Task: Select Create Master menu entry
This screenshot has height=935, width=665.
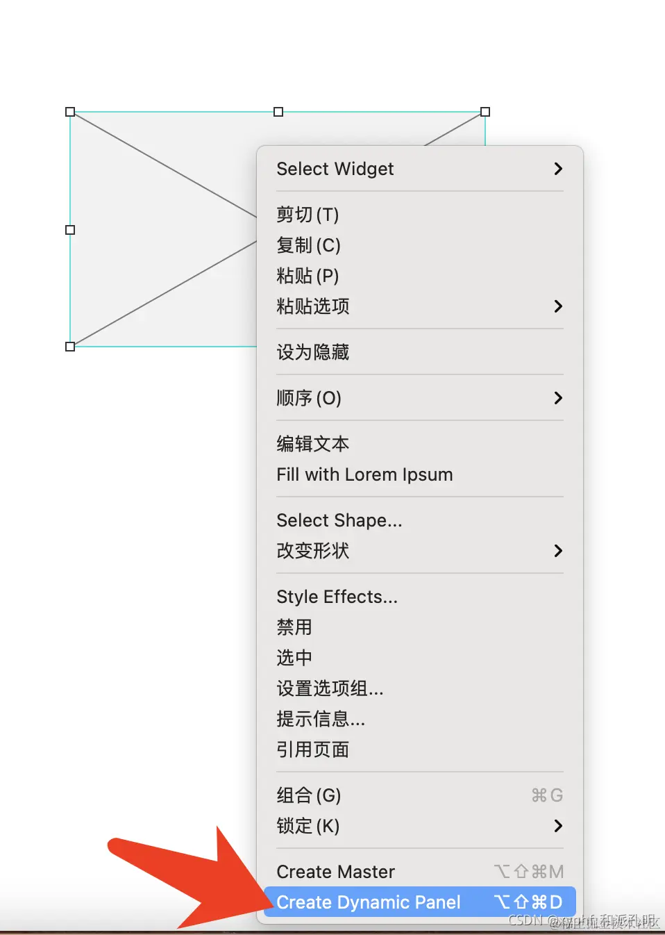Action: click(419, 872)
